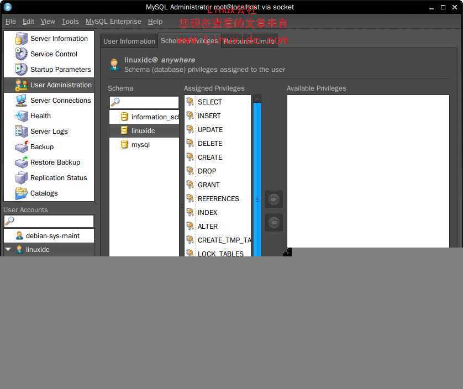Select the UPDATE privilege entry
463x389 pixels.
pos(218,130)
